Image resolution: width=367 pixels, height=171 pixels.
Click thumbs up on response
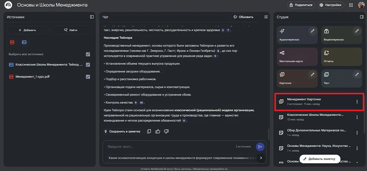[158, 132]
